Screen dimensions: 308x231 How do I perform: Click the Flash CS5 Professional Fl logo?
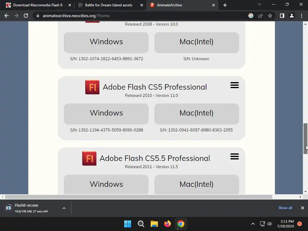tap(92, 87)
